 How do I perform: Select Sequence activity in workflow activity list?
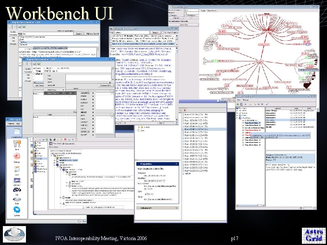click(x=40, y=148)
